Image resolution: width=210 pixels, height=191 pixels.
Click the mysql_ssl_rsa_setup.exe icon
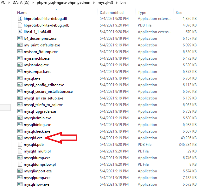(x=20, y=98)
